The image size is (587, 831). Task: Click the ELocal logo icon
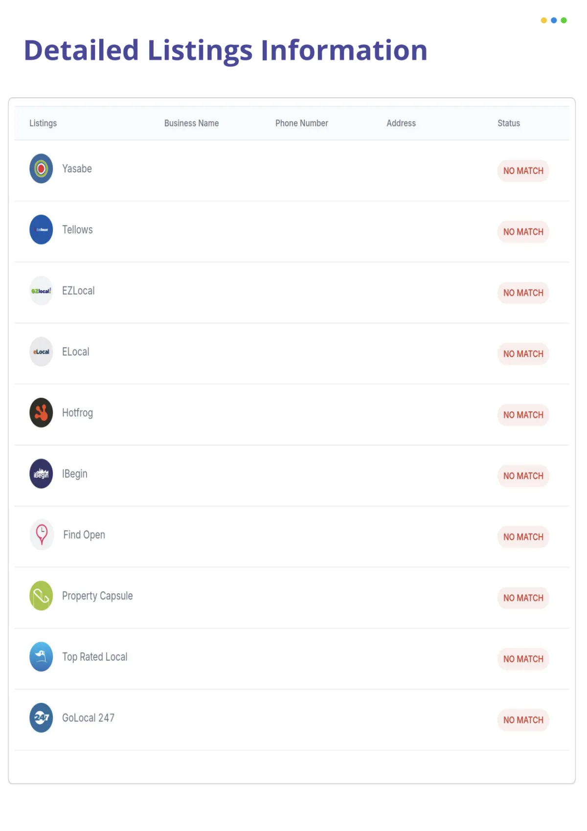41,352
